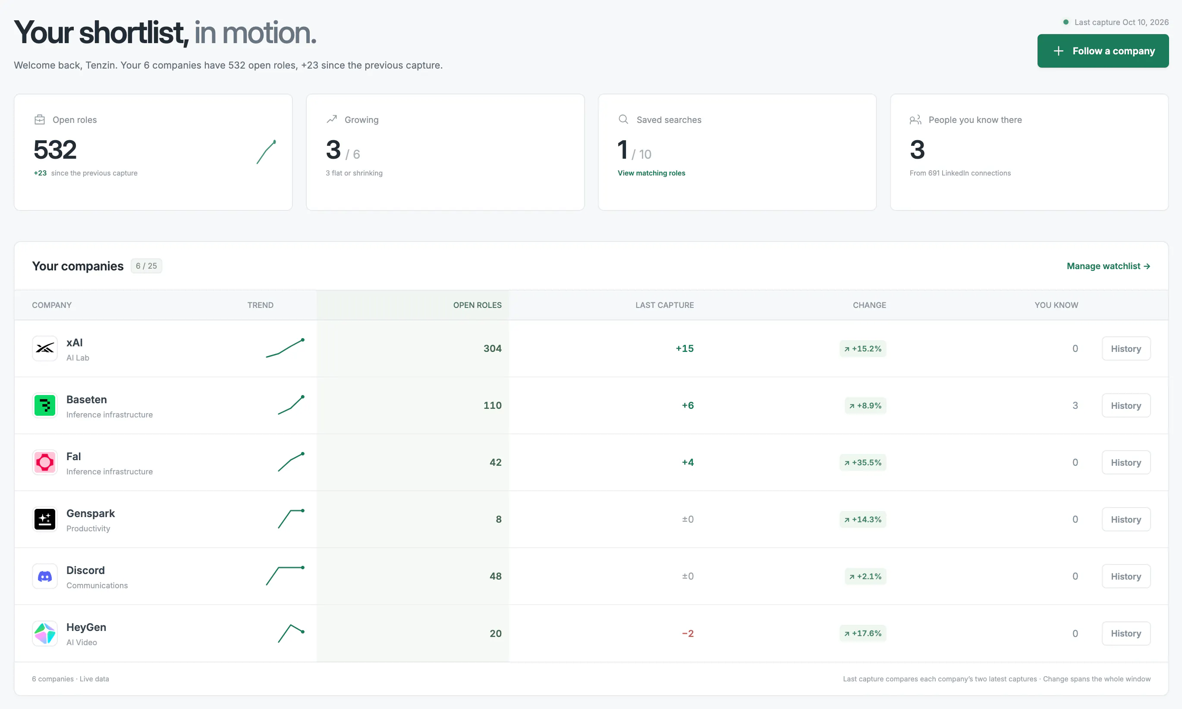Click the Follow a company button
The width and height of the screenshot is (1182, 709).
pyautogui.click(x=1103, y=50)
